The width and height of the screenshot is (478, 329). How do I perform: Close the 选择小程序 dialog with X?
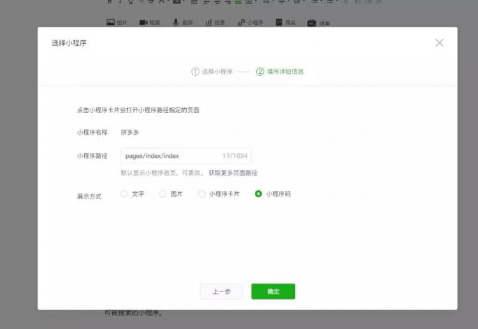[439, 43]
